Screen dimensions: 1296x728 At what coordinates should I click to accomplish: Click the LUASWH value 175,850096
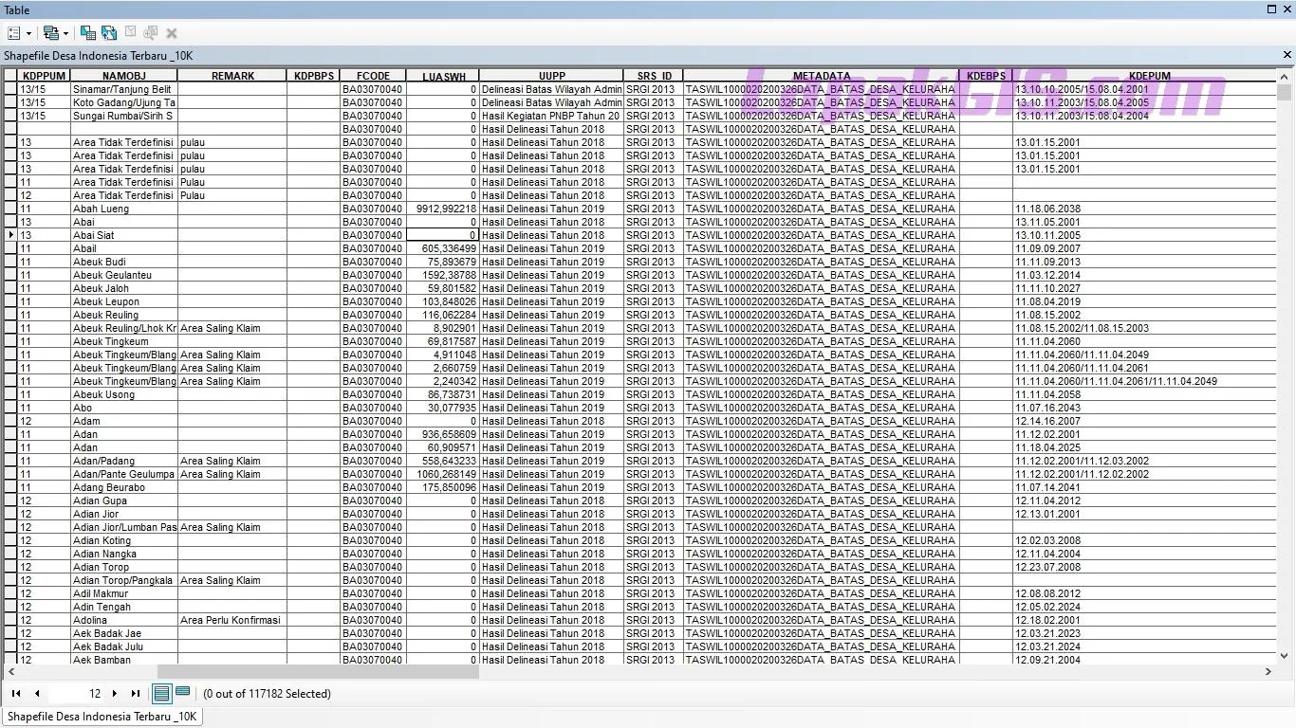(443, 487)
